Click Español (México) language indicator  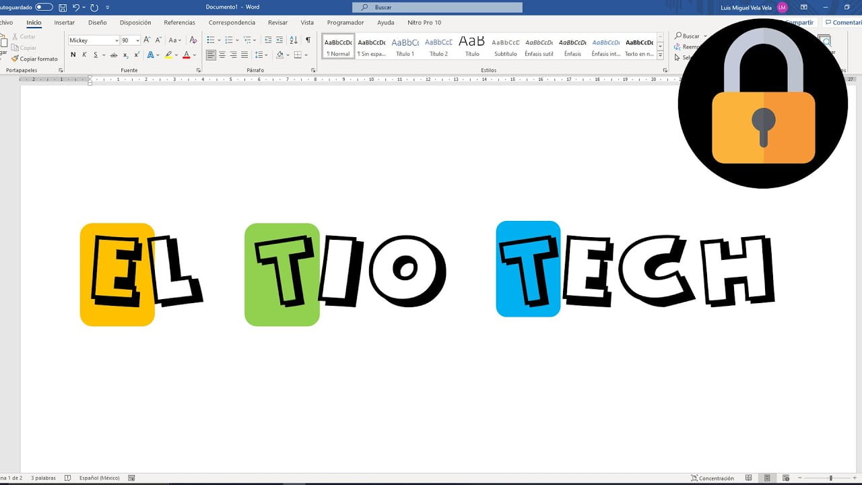(x=99, y=478)
